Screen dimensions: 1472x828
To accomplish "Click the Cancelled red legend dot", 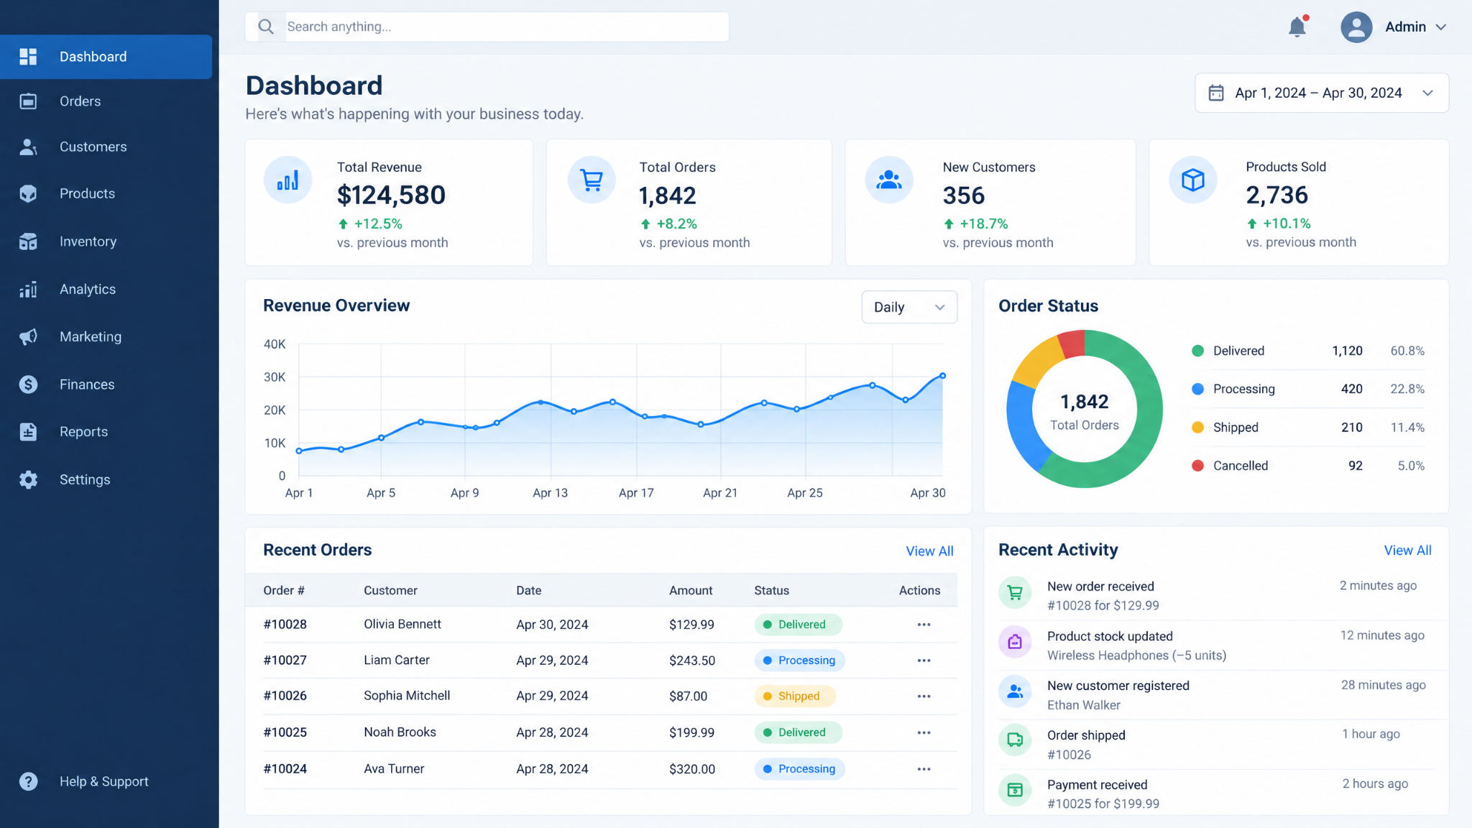I will coord(1197,466).
